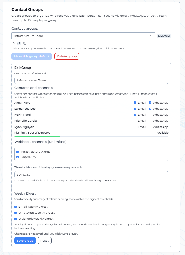Viewport: 185px width, 255px height.
Task: Enable WhatsApp channel for Kevin Patel
Action: coord(150,115)
